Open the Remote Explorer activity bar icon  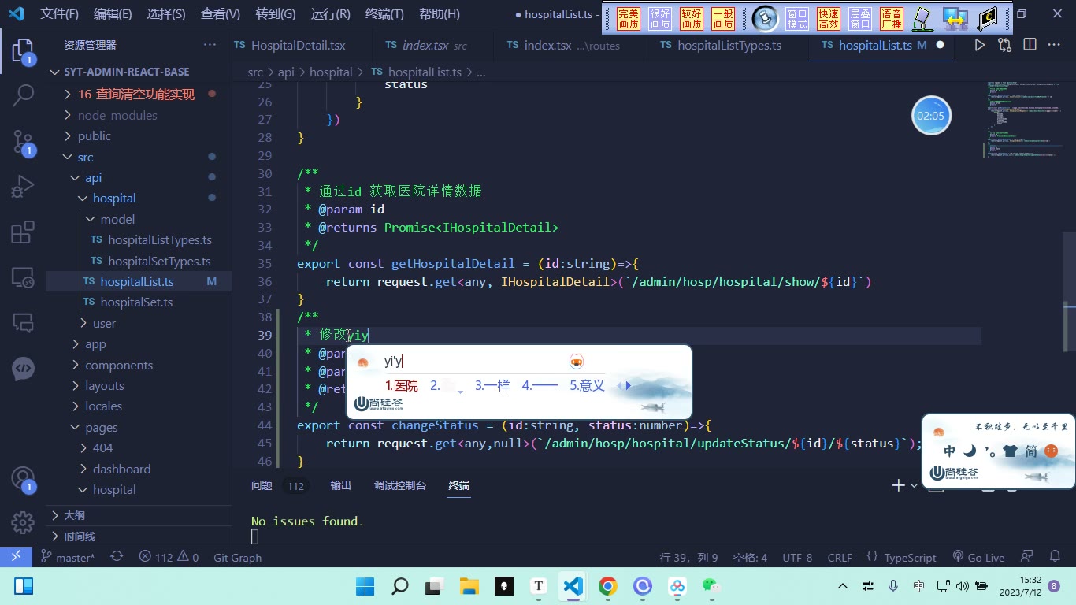tap(23, 277)
